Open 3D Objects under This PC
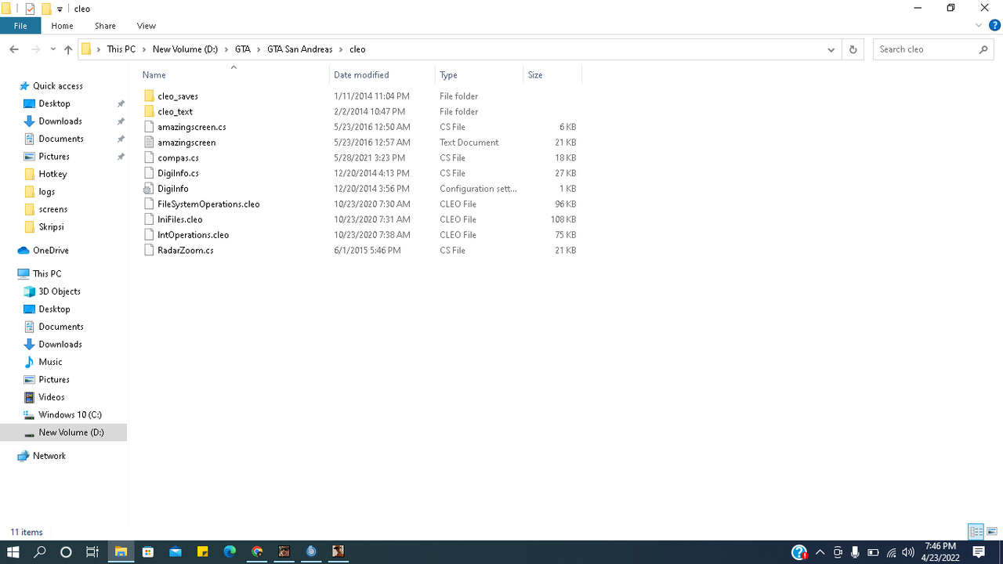This screenshot has width=1003, height=564. [59, 291]
